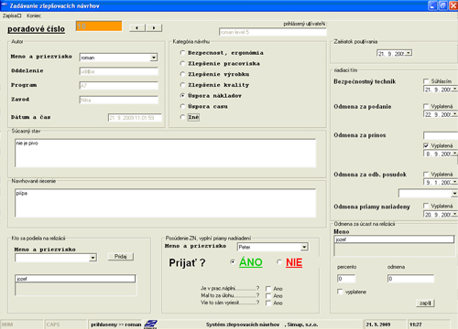Click the Program field
Image resolution: width=458 pixels, height=329 pixels.
(x=119, y=86)
